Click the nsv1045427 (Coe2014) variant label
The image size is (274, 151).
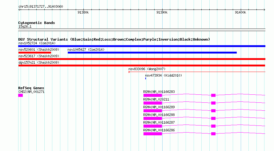tap(86, 50)
